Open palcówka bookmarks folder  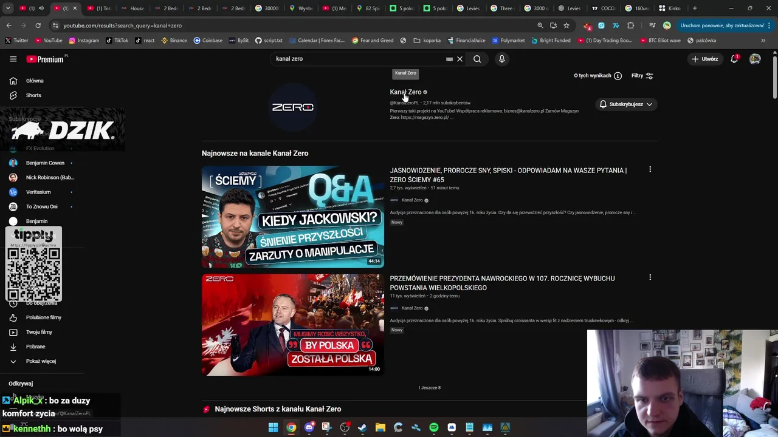click(701, 40)
